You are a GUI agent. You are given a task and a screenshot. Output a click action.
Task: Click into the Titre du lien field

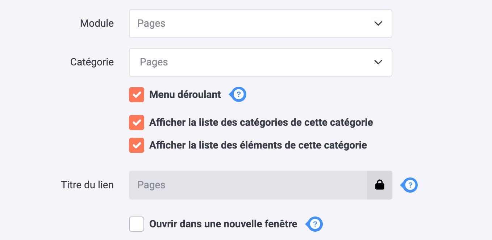[x=248, y=185]
